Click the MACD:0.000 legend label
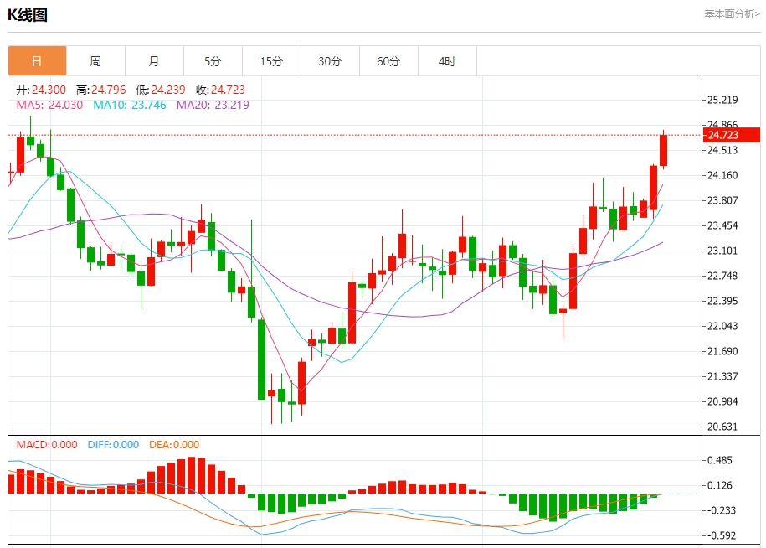 tap(47, 445)
